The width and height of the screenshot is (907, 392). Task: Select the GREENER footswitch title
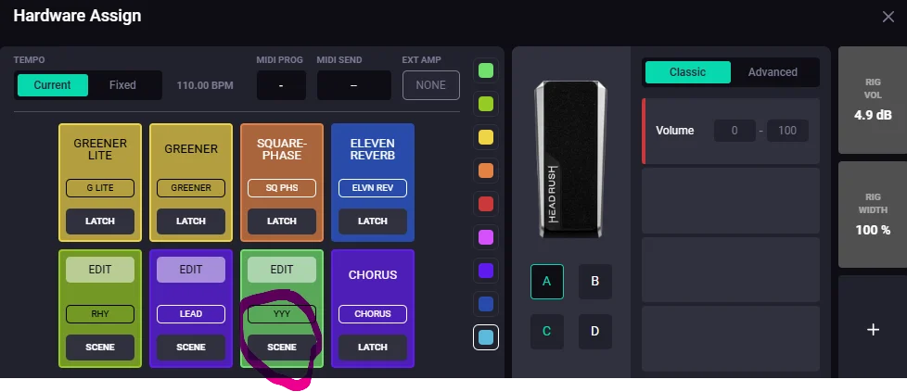coord(191,149)
